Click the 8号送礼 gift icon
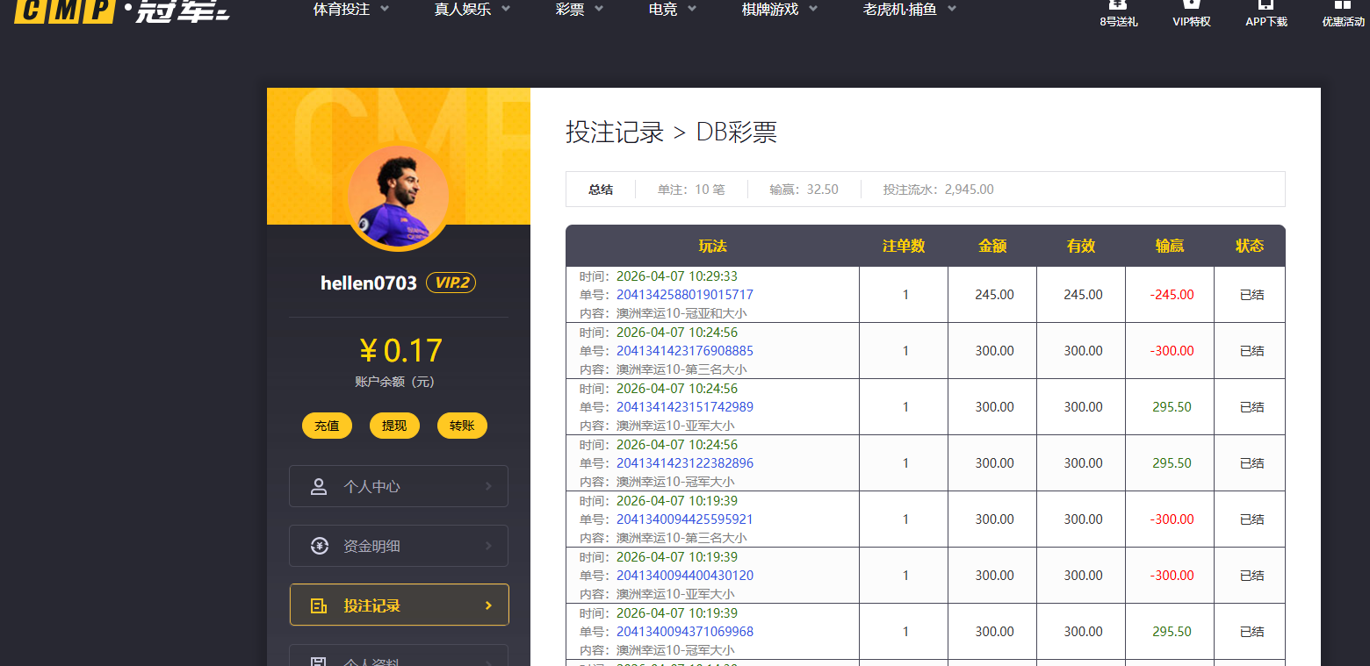This screenshot has width=1370, height=666. point(1118,5)
